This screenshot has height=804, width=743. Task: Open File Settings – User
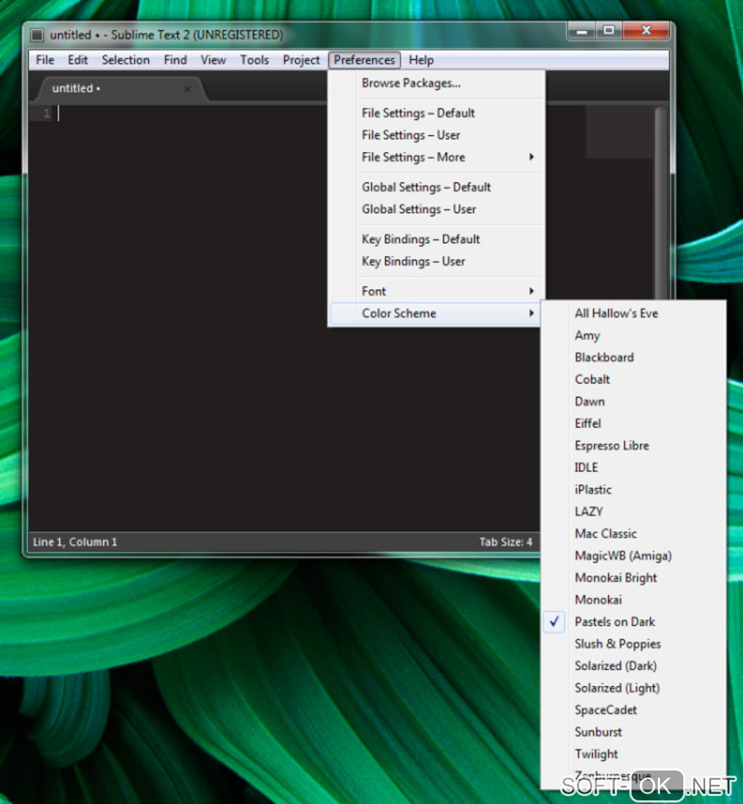coord(436,135)
